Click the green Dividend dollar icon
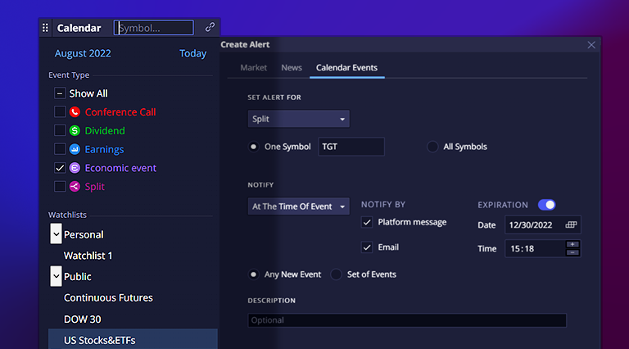 click(75, 131)
